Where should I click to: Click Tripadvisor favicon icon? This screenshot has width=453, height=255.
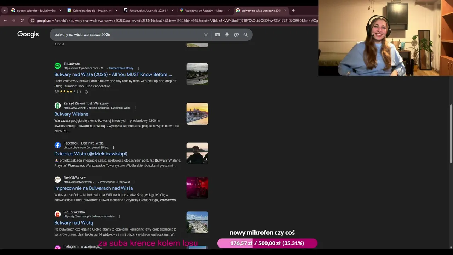coord(57,66)
